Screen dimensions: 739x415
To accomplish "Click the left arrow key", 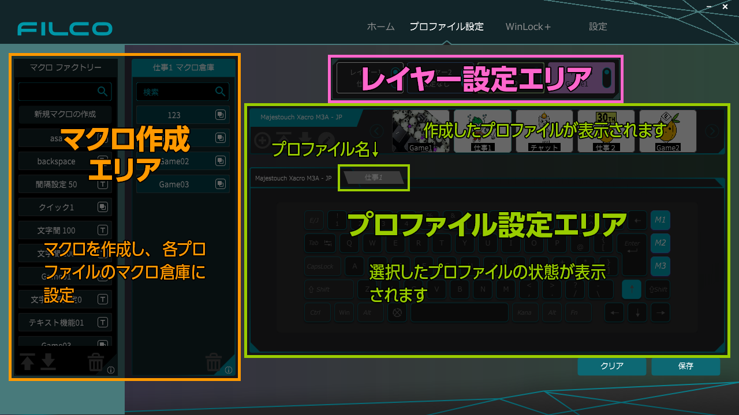I will click(614, 312).
